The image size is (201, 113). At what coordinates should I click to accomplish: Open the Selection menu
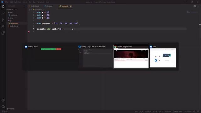(18, 2)
